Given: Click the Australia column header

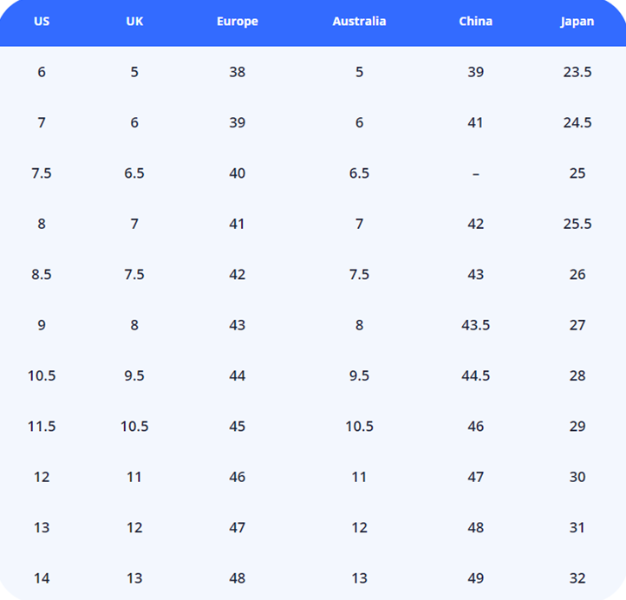Looking at the screenshot, I should pos(359,22).
